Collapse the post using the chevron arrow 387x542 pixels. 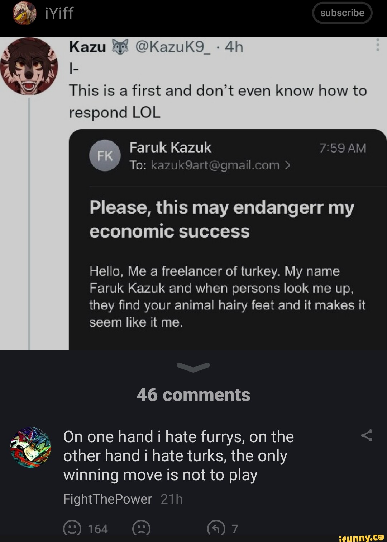coord(193,367)
